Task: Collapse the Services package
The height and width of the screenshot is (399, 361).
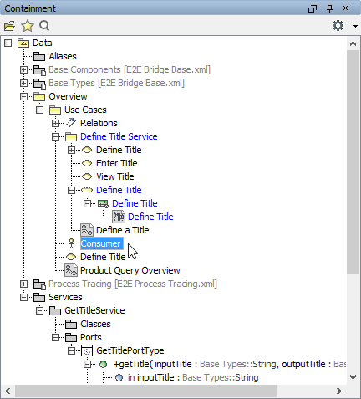Action: 24,297
